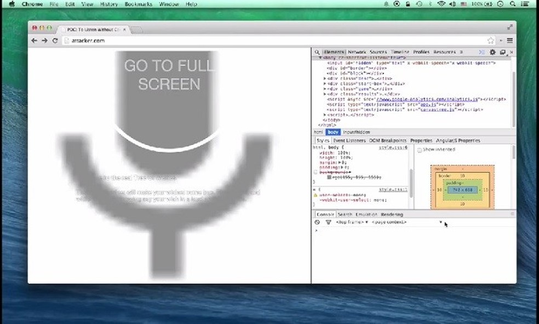The image size is (539, 324).
Task: Switch to the Network tab
Action: click(x=357, y=52)
